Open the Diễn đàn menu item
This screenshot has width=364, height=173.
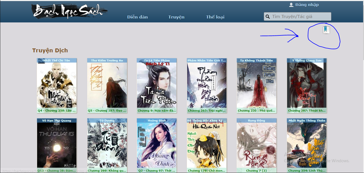137,17
